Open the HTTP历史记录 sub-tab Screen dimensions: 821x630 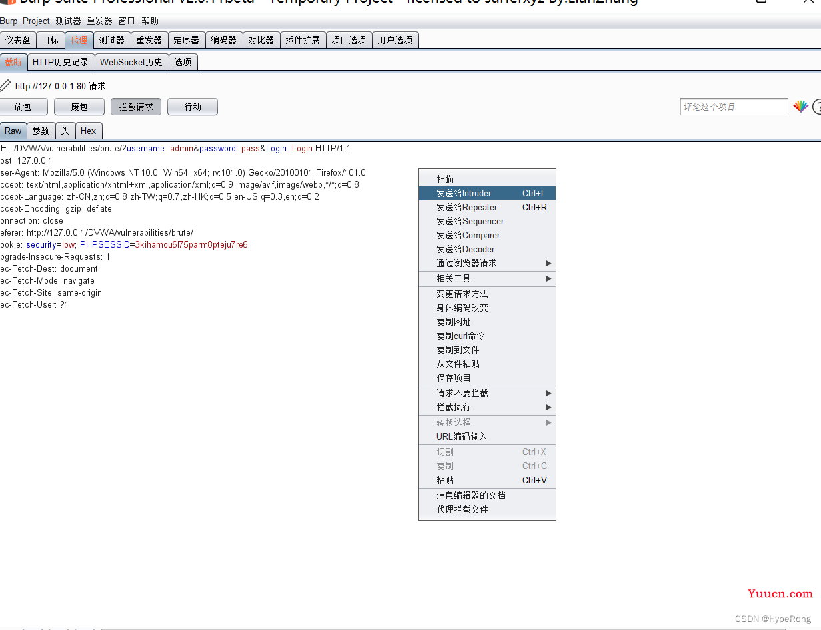pos(61,62)
